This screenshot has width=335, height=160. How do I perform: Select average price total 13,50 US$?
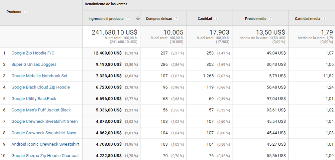tap(271, 32)
